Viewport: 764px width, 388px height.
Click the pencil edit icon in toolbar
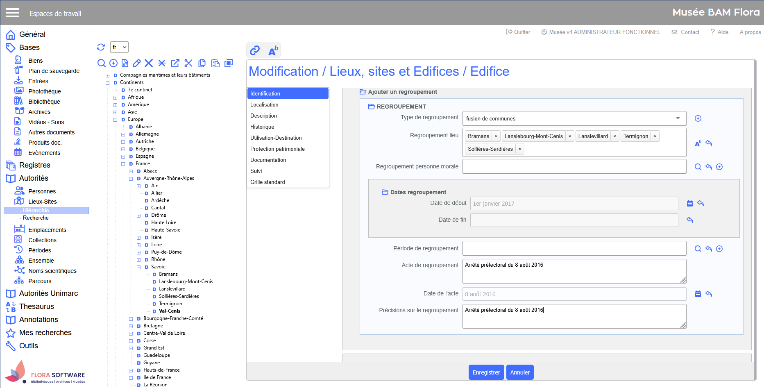tap(137, 63)
